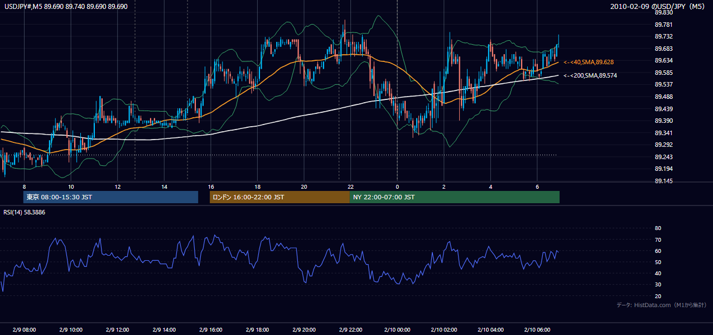
Task: Click RSI axis level 80
Action: [658, 228]
